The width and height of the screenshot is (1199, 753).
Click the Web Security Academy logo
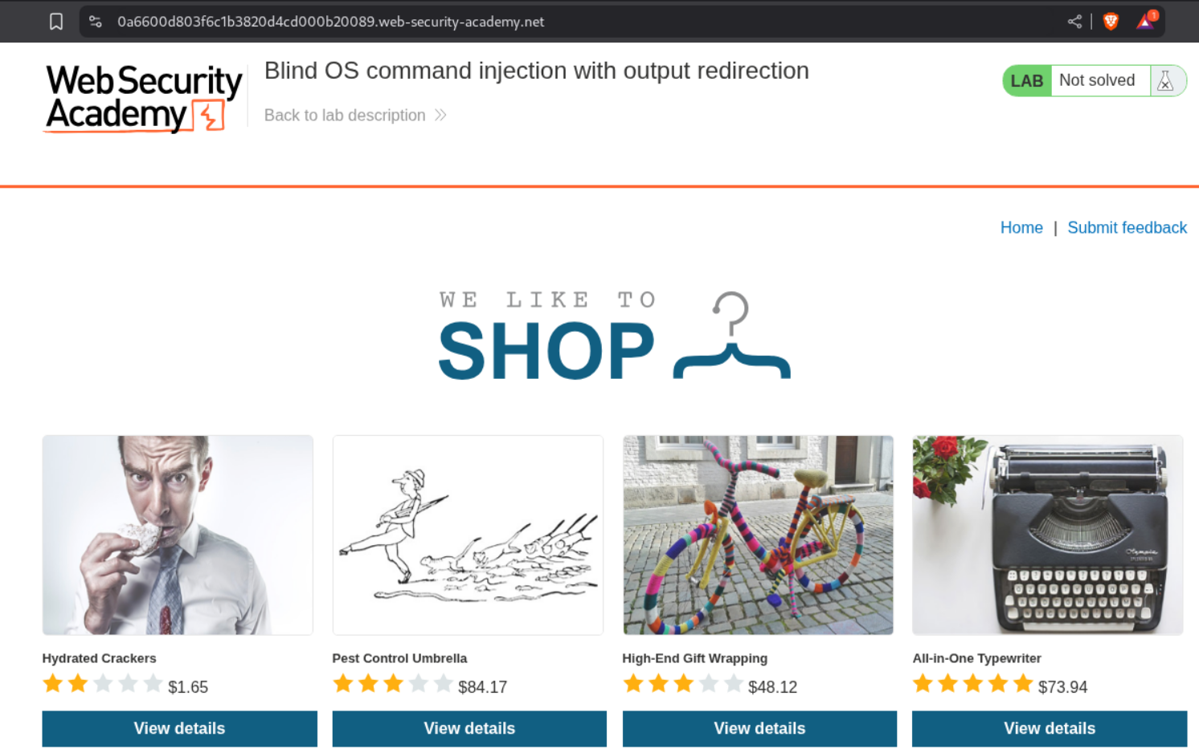point(143,98)
